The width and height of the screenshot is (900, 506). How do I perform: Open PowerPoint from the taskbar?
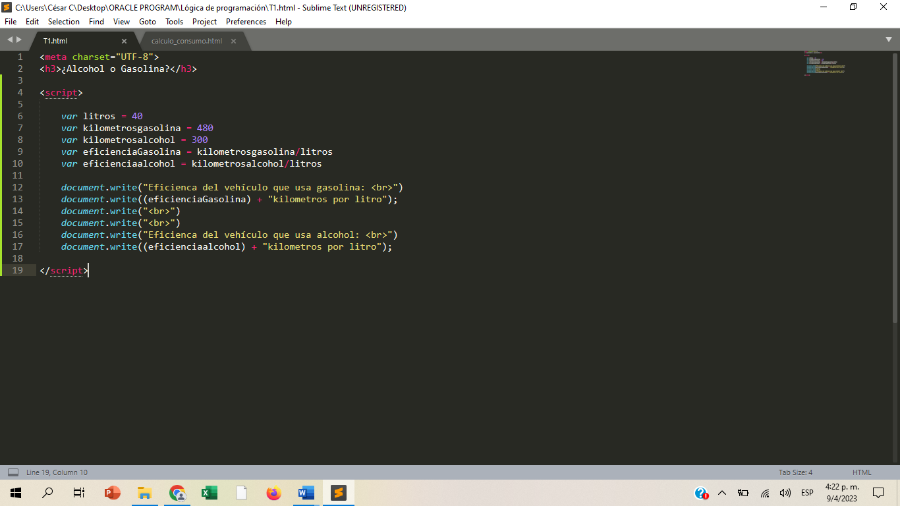113,493
